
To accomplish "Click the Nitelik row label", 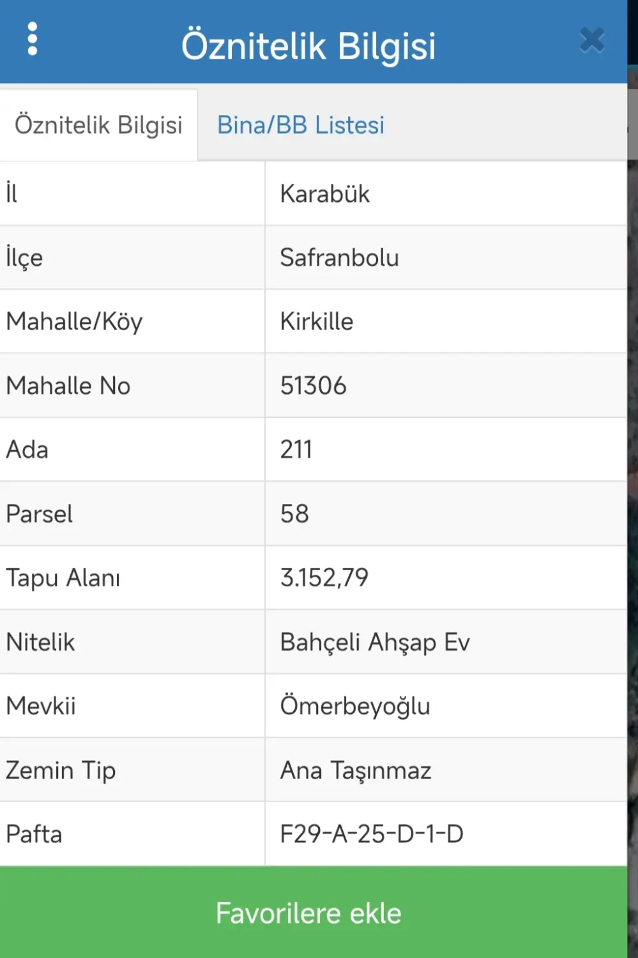I will pyautogui.click(x=40, y=642).
